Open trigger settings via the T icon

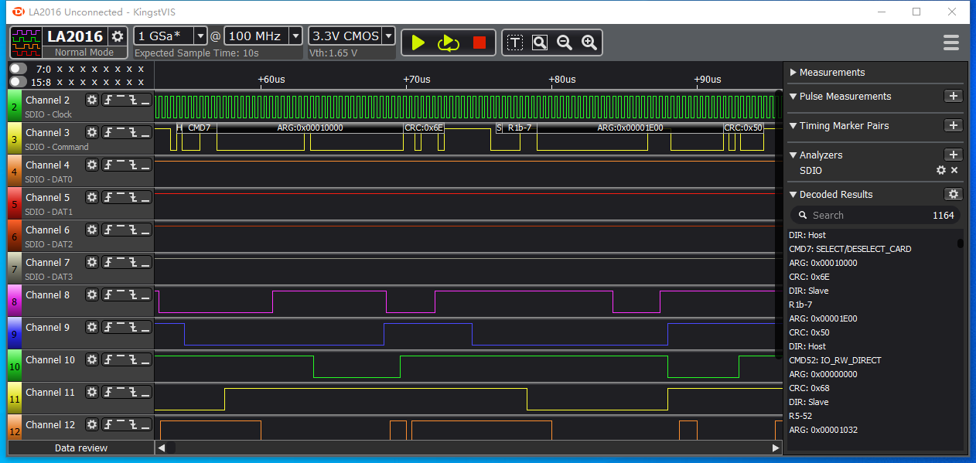click(514, 43)
